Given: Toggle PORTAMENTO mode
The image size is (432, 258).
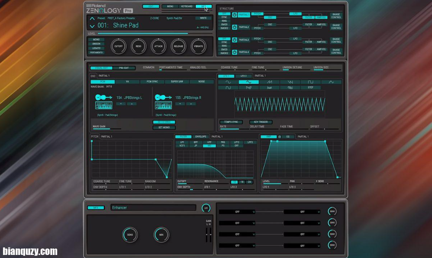Looking at the screenshot, I should 96,52.
